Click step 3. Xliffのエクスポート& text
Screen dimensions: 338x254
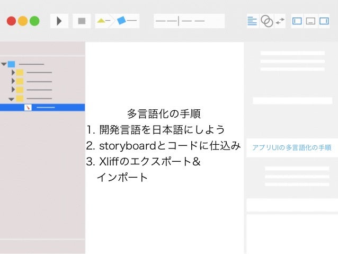pos(144,161)
